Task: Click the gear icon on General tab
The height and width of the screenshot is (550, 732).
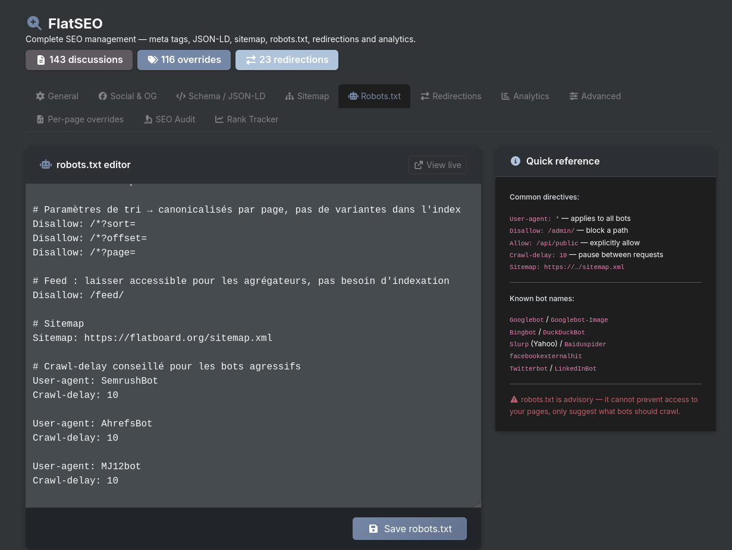Action: (x=40, y=96)
